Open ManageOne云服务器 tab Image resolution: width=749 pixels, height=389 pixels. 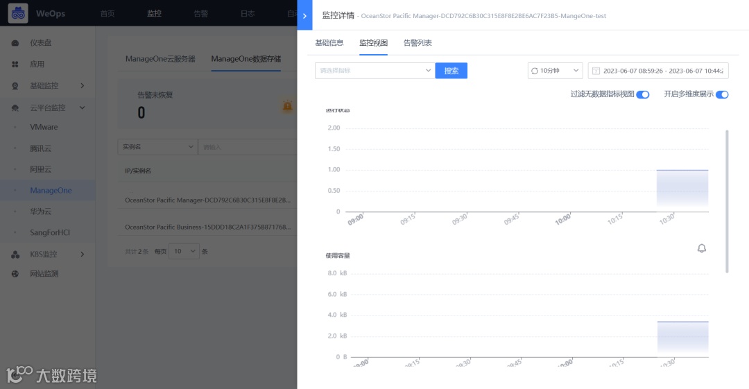tap(160, 59)
